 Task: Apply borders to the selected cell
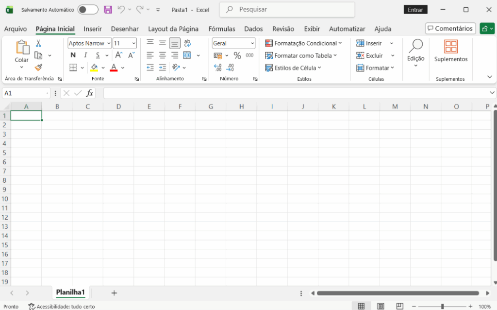[73, 68]
